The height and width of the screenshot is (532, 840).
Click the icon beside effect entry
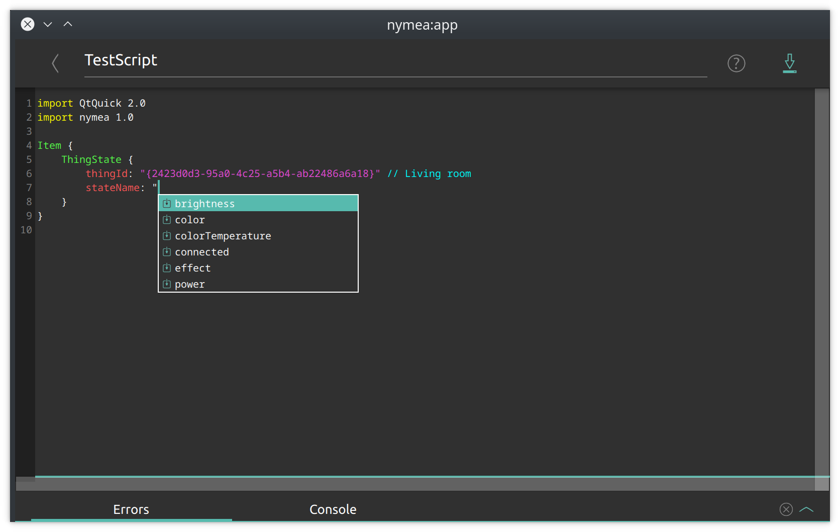tap(167, 268)
